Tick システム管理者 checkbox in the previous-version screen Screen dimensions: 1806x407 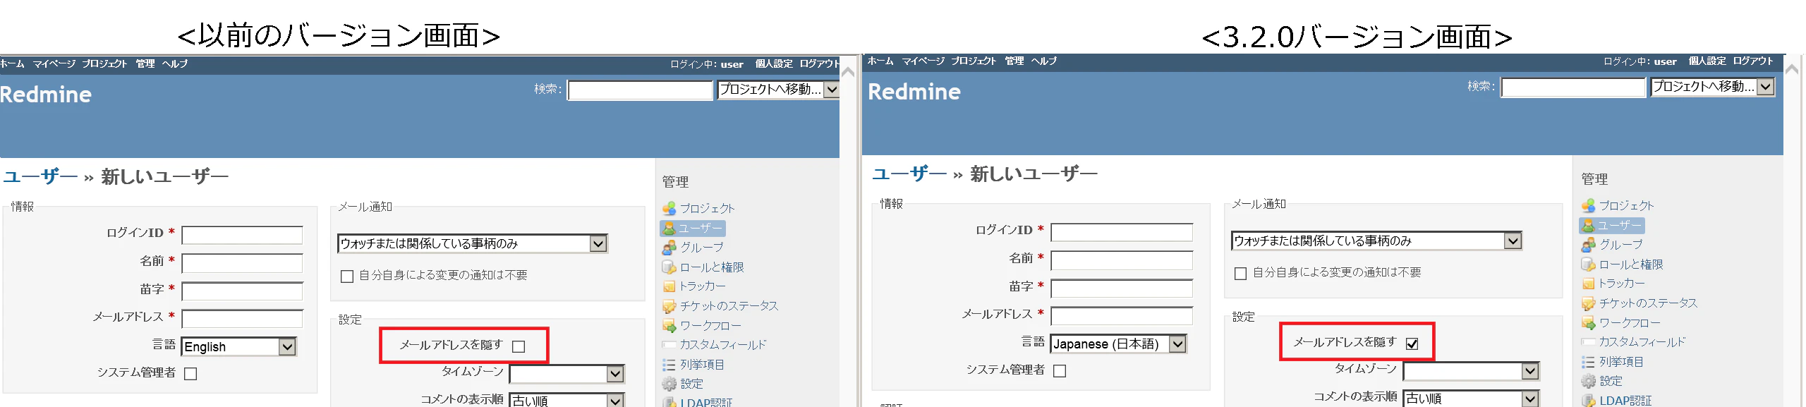(x=190, y=373)
